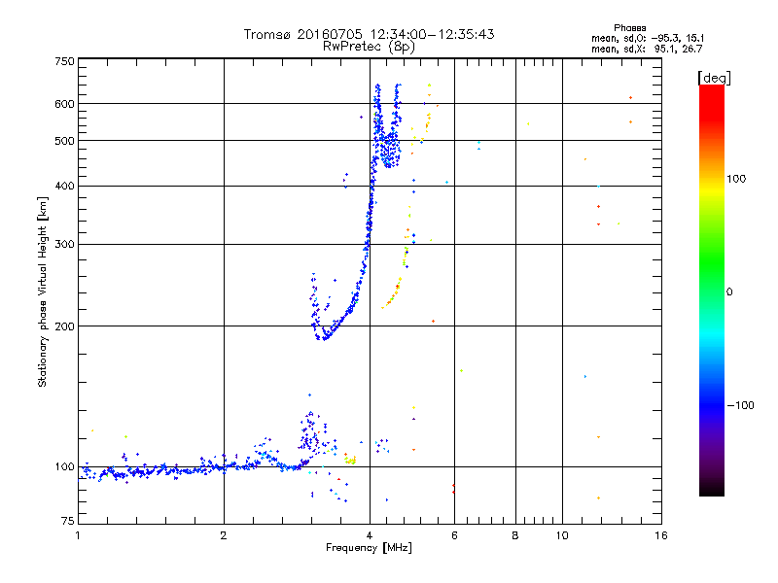This screenshot has width=778, height=583.
Task: Click the x-axis label 'Frequency [MHz]'
Action: [x=369, y=548]
